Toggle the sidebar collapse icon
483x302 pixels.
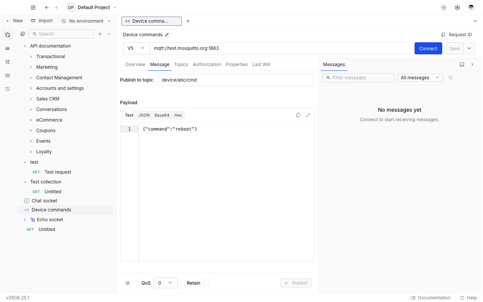coord(33,8)
